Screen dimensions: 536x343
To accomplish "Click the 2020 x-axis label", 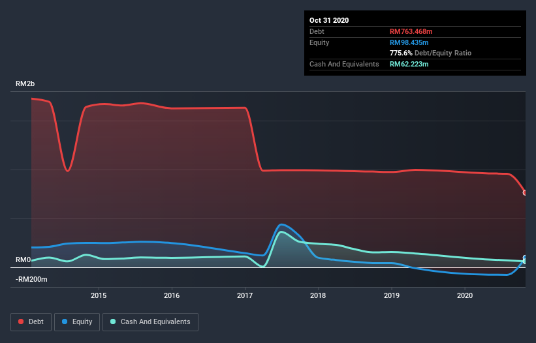I will (465, 295).
